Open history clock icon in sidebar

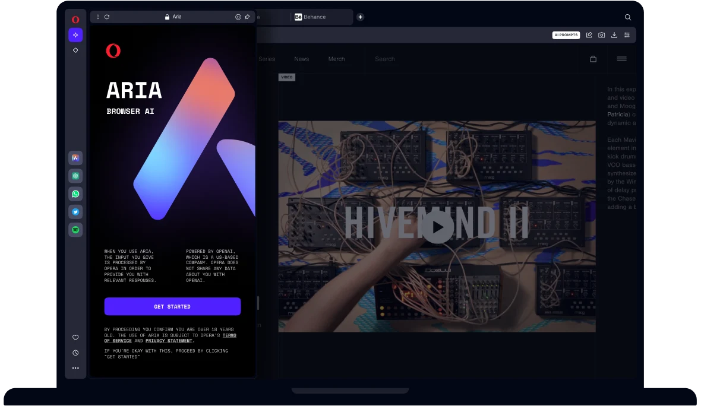75,353
